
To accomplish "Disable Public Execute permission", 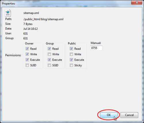I will 71,60.
